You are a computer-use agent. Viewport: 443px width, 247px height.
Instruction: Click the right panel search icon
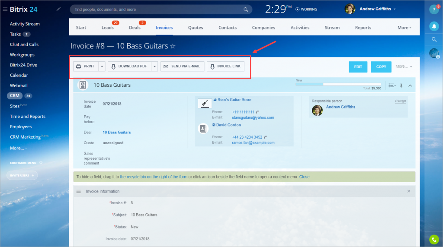(434, 39)
